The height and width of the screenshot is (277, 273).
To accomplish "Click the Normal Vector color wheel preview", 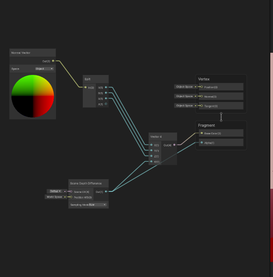I will pyautogui.click(x=32, y=96).
